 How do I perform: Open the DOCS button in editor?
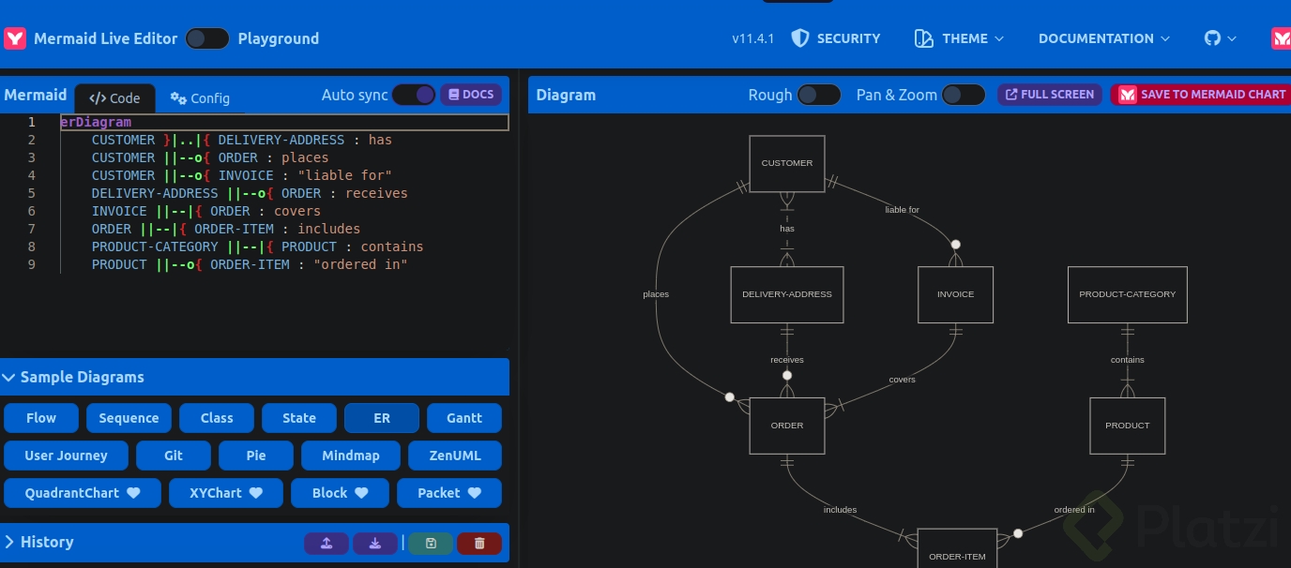(471, 95)
